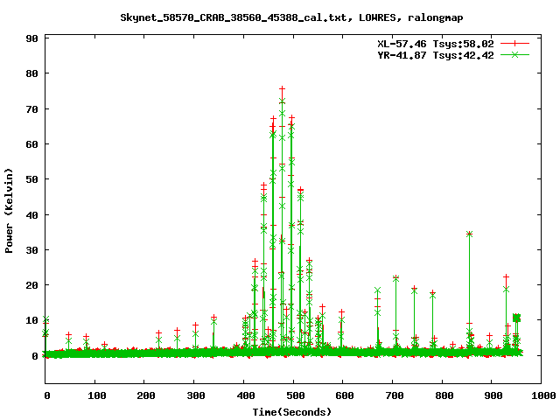The image size is (560, 420).
Task: Click the x-axis tick label 200
Action: (x=146, y=395)
